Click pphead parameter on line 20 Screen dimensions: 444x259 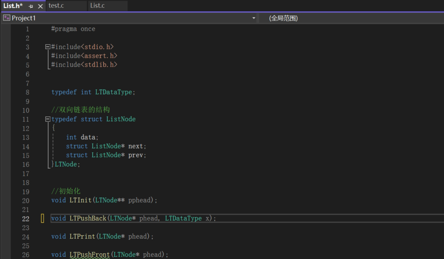tap(139, 200)
